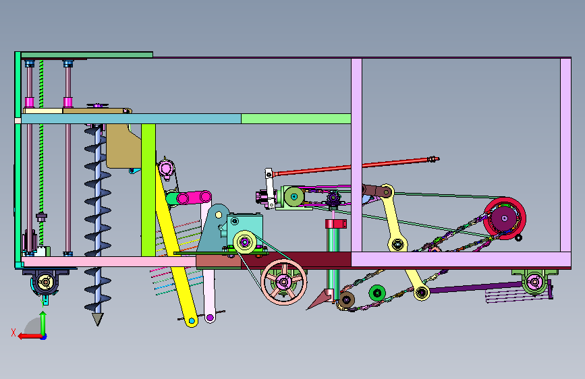Select the dark red bottom beam section
The image size is (585, 379).
click(x=296, y=260)
